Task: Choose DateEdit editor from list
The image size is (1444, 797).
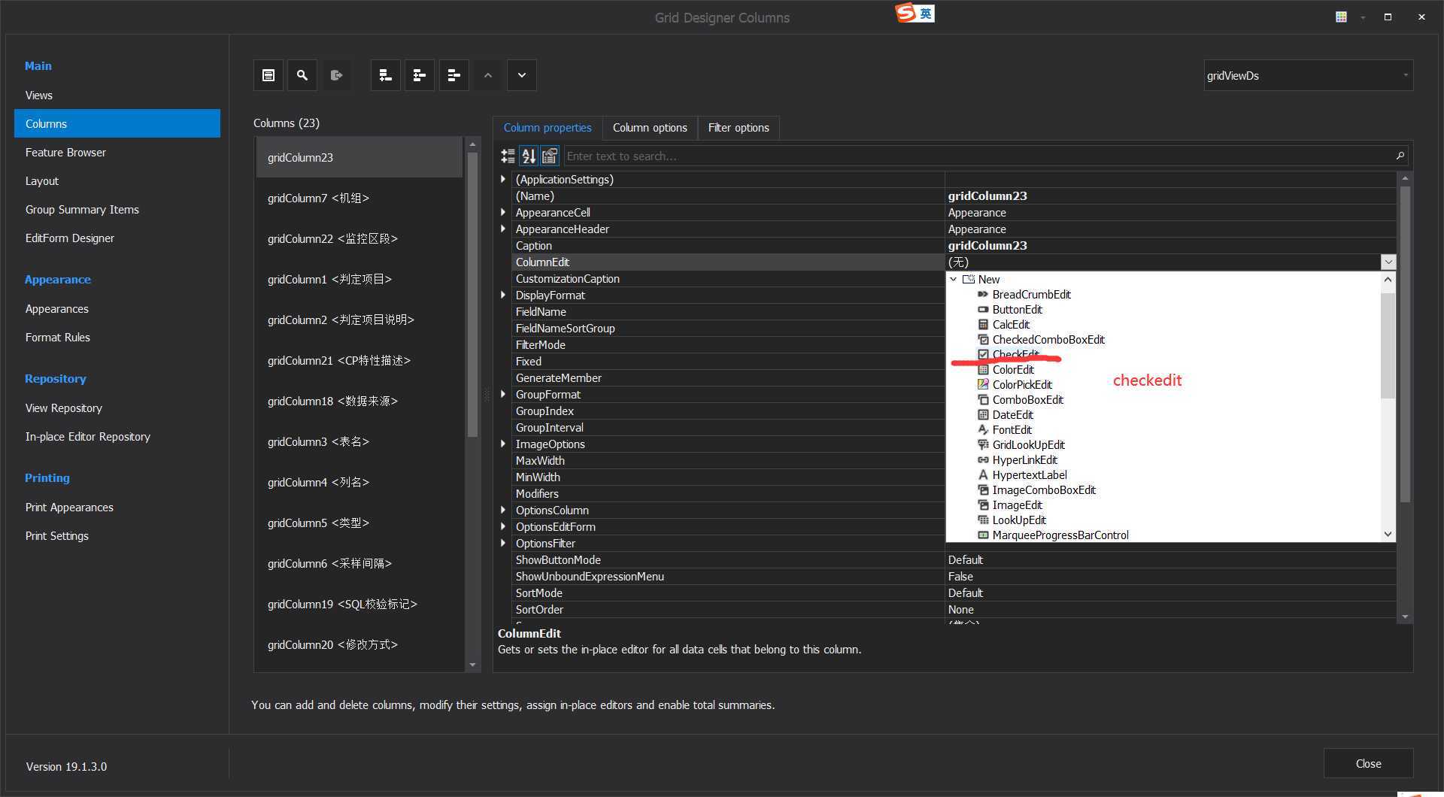Action: coord(1012,415)
